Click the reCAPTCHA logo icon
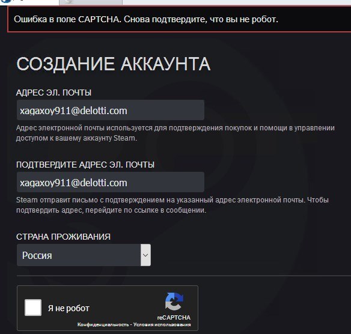 [x=174, y=302]
